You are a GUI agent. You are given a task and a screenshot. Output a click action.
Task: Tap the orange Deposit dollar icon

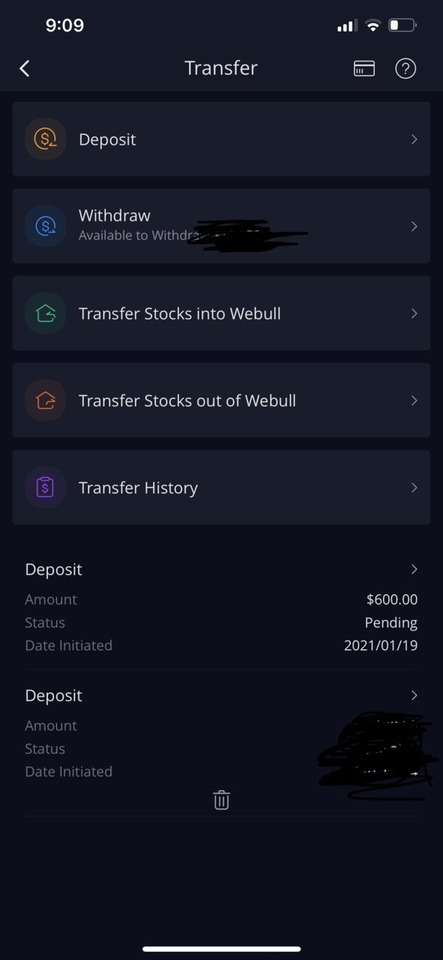46,139
